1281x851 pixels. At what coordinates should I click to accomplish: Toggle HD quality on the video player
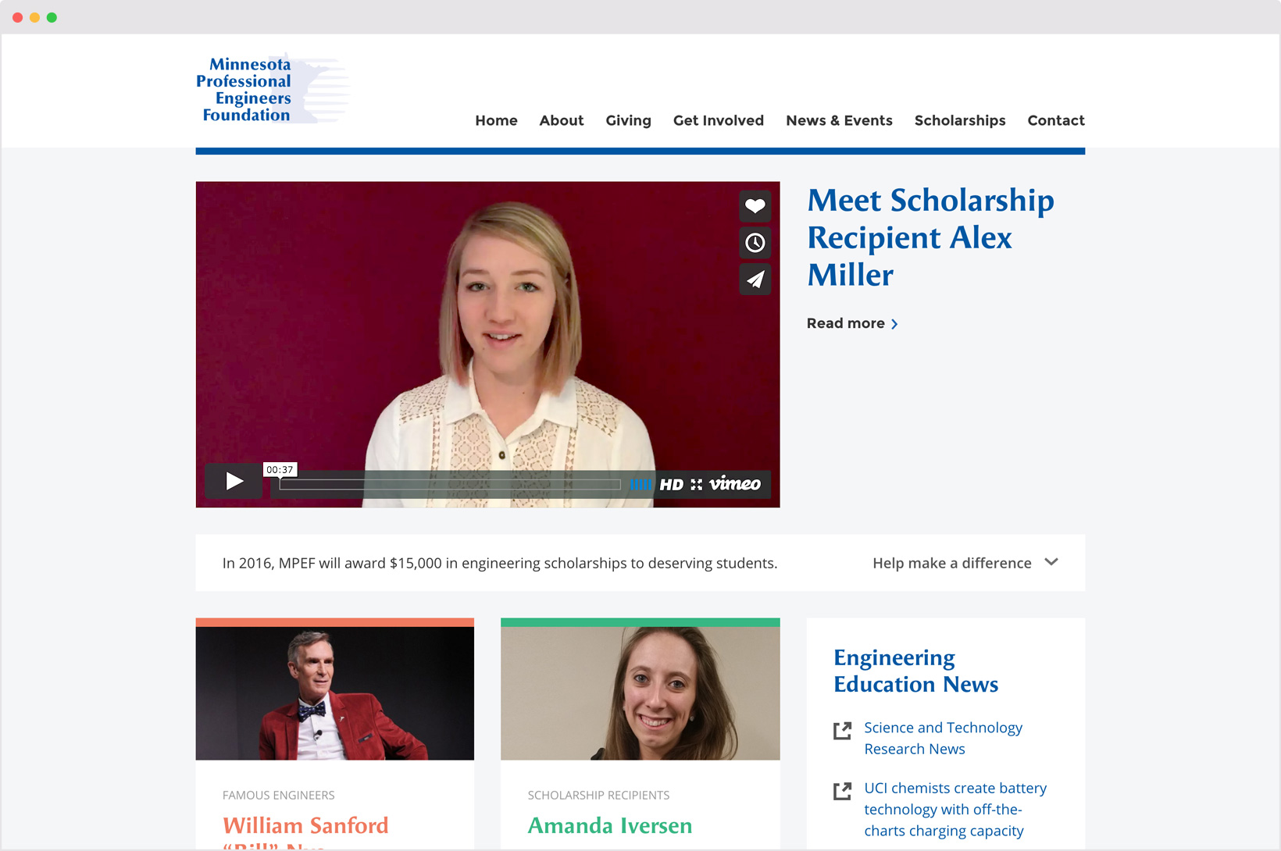671,485
